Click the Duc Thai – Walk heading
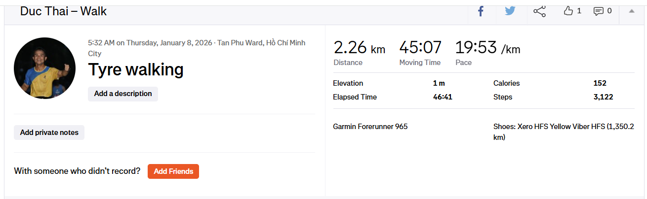 click(x=63, y=11)
